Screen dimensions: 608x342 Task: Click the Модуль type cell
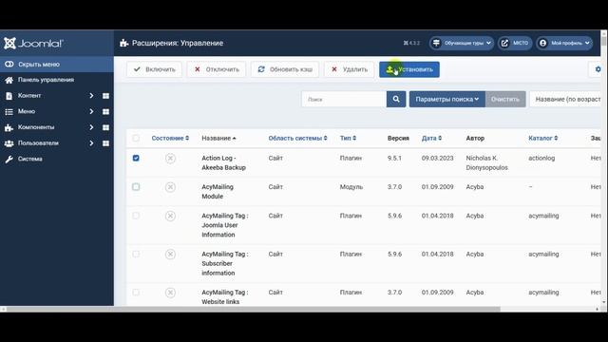coord(351,187)
